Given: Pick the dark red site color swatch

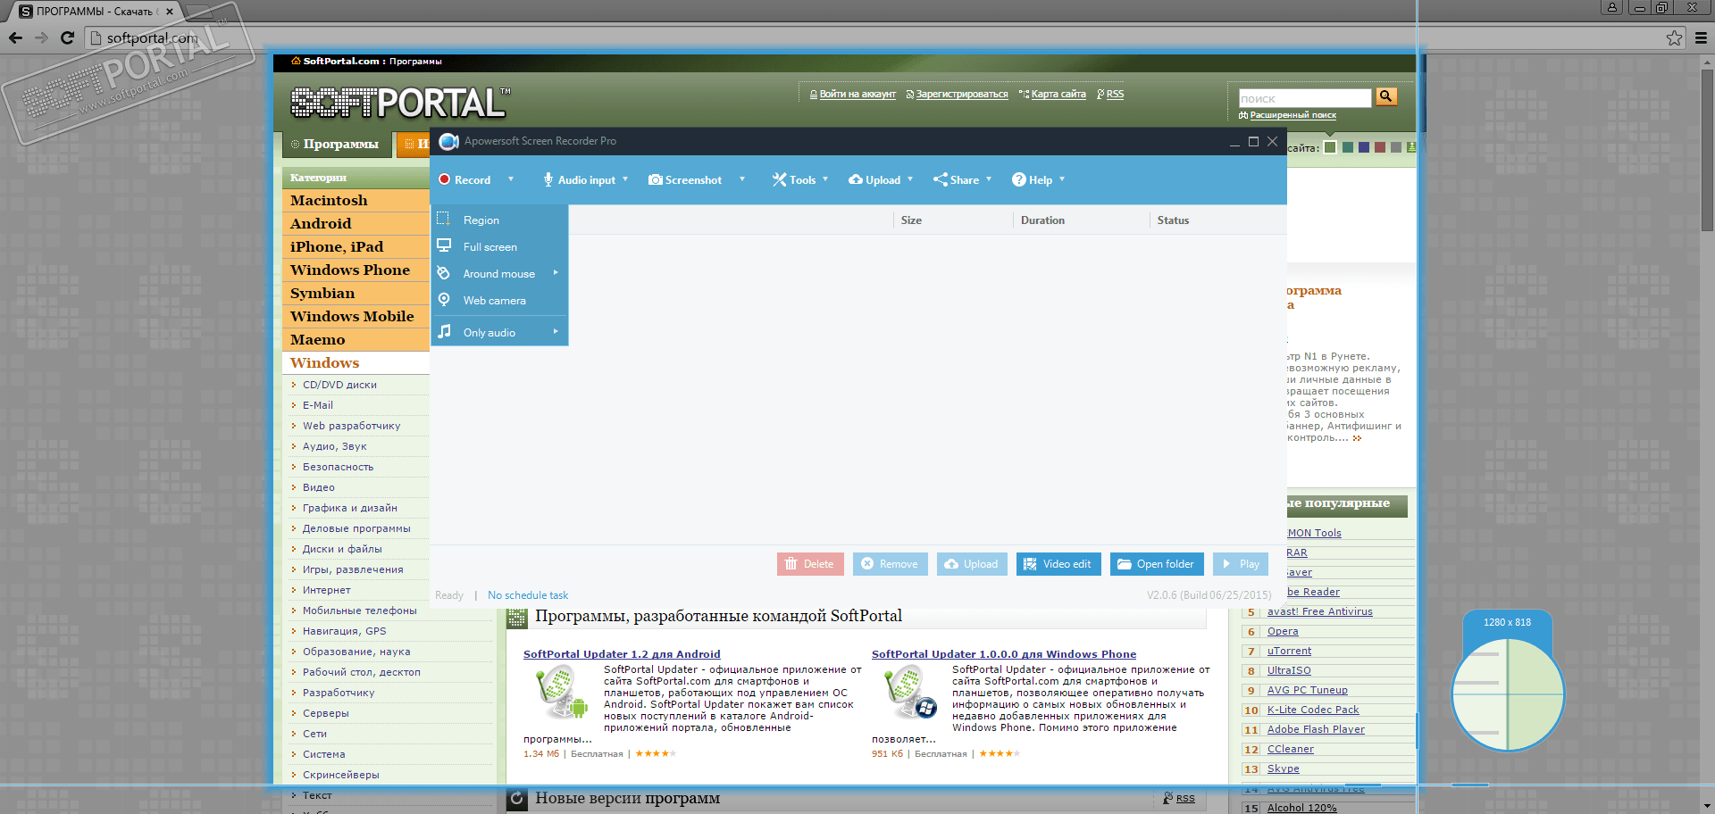Looking at the screenshot, I should click(1380, 147).
